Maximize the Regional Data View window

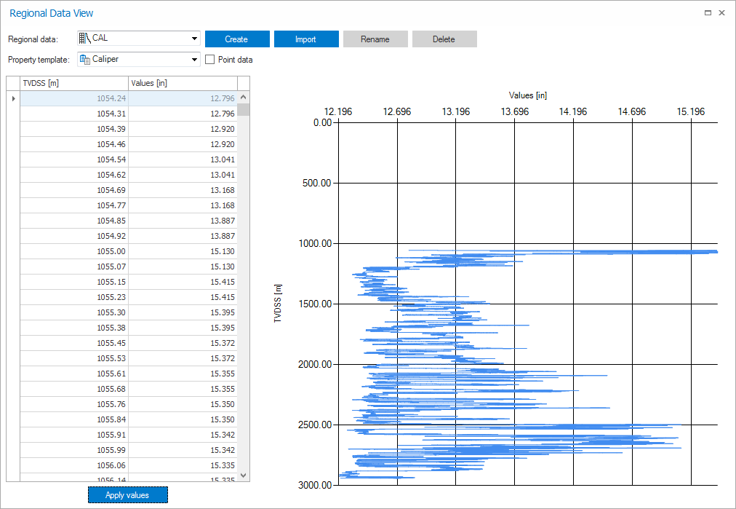point(708,13)
